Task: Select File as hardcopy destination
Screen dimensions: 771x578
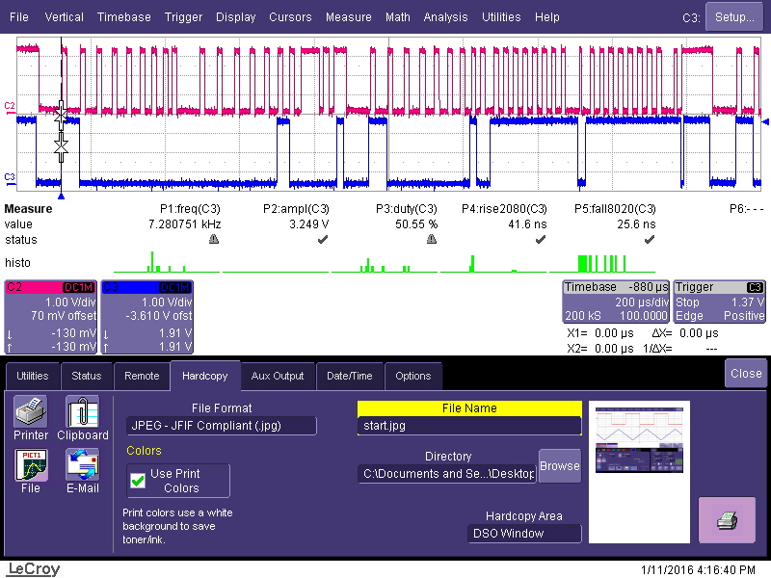Action: click(x=31, y=471)
